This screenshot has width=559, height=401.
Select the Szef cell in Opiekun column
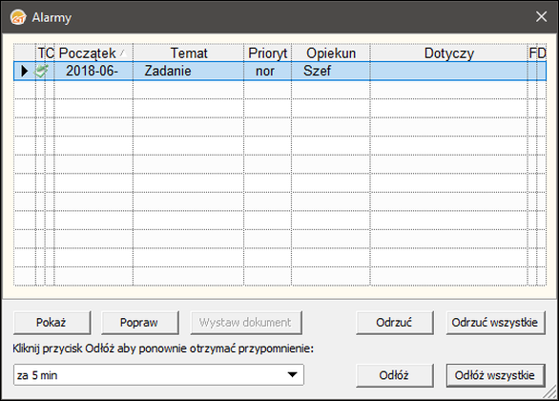click(x=331, y=71)
